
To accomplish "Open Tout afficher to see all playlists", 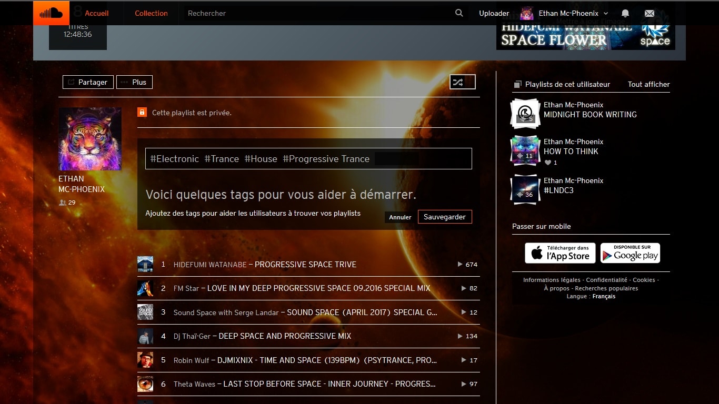I will point(648,84).
